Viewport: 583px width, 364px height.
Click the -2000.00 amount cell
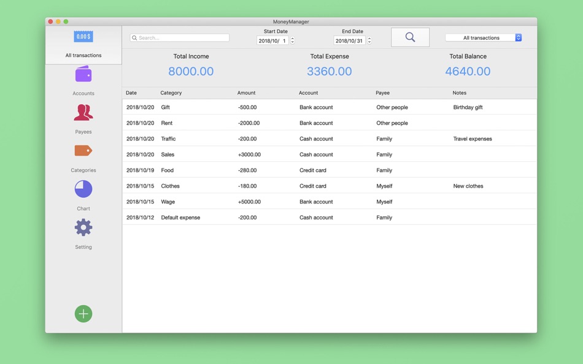point(249,123)
